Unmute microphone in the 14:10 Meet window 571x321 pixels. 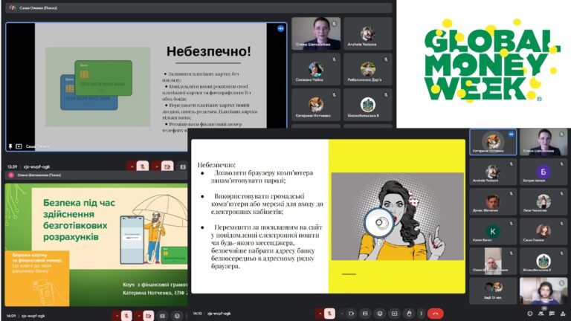pos(329,314)
